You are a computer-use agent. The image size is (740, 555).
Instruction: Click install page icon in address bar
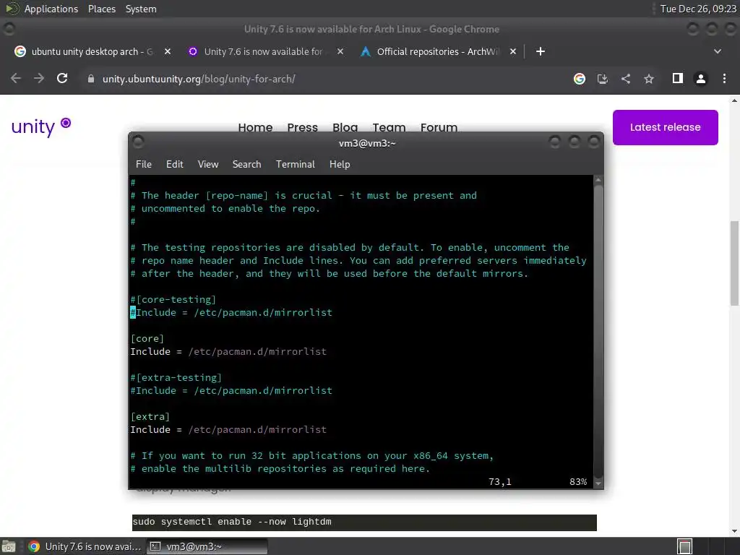point(603,79)
